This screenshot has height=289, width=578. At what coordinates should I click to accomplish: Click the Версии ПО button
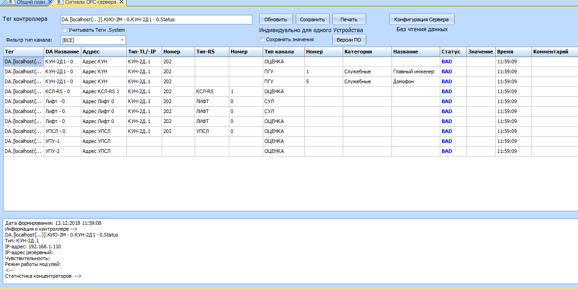pos(349,40)
